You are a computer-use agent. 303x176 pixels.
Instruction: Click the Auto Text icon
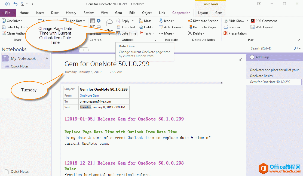(x=126, y=27)
